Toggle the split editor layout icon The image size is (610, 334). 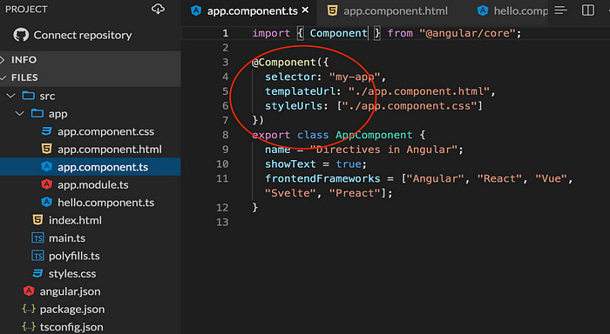[x=588, y=10]
